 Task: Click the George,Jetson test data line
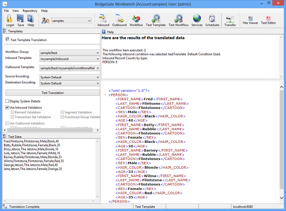pyautogui.click(x=31, y=165)
